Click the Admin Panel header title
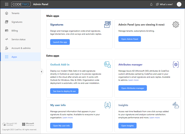Viewport: 185px width, 134px height. [41, 4]
